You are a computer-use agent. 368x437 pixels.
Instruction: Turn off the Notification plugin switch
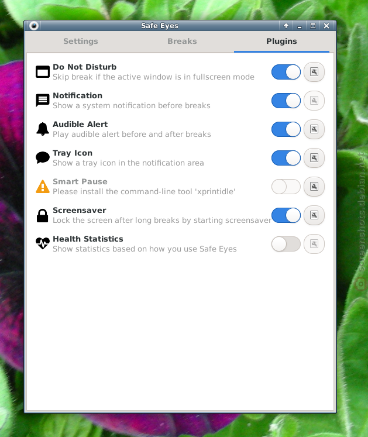(x=286, y=101)
